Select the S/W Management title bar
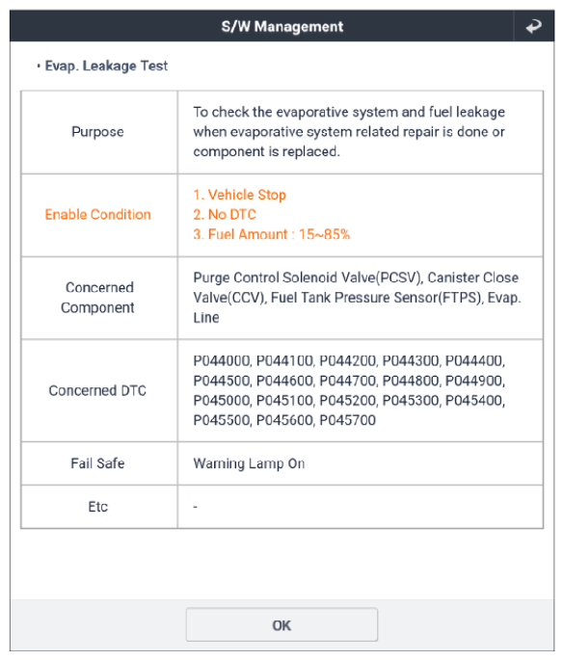Image resolution: width=564 pixels, height=660 pixels. click(x=282, y=26)
